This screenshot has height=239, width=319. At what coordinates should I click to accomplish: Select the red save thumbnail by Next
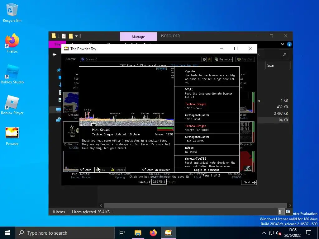coord(247,162)
